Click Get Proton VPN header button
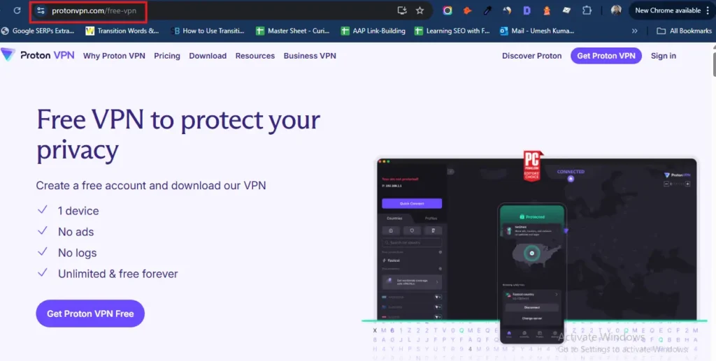 [606, 56]
